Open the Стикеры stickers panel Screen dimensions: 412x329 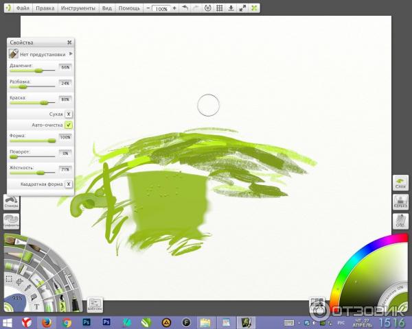[x=11, y=202]
